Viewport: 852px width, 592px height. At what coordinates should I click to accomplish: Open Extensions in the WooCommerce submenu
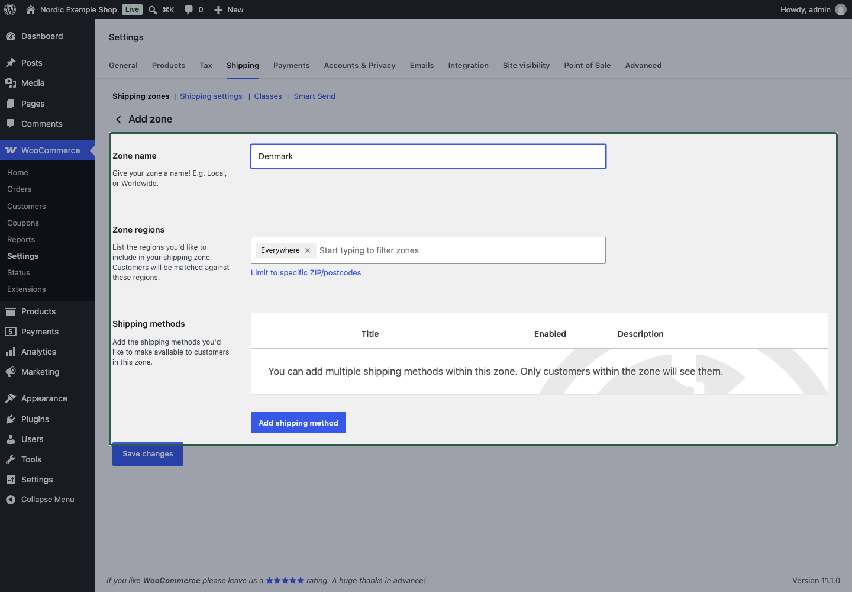[27, 289]
